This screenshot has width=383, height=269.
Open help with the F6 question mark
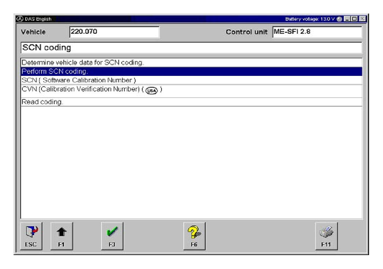pyautogui.click(x=194, y=236)
